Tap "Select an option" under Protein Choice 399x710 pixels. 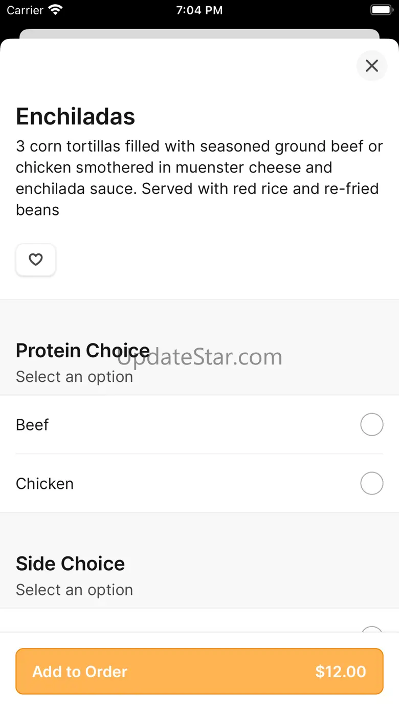[x=74, y=377]
